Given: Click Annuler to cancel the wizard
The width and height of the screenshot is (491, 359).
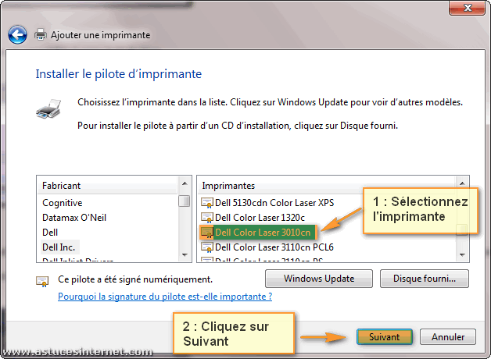Looking at the screenshot, I should point(448,337).
